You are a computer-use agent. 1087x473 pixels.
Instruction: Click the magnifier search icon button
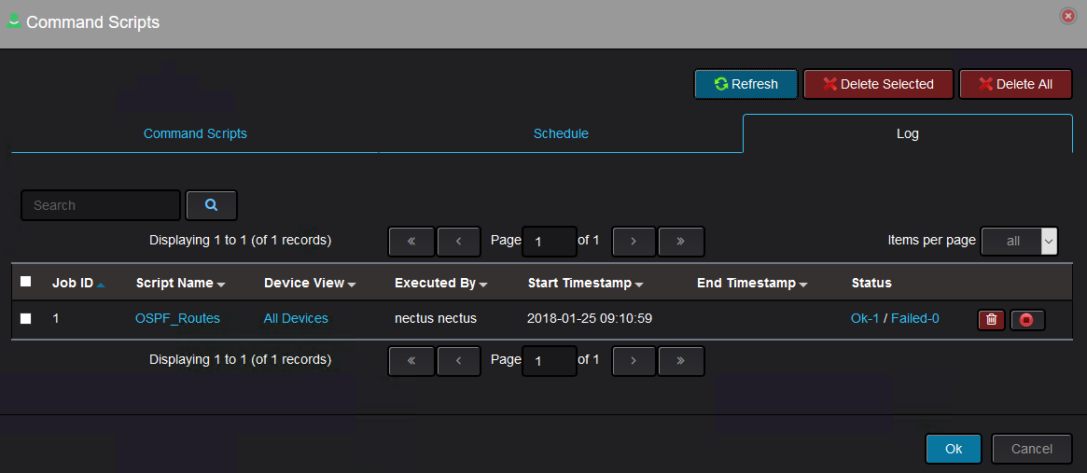point(212,205)
